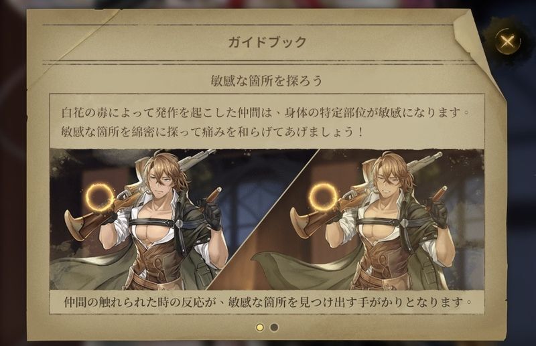This screenshot has width=536, height=346.
Task: Click the 敏感な箇所を探ろう subtitle
Action: [267, 81]
